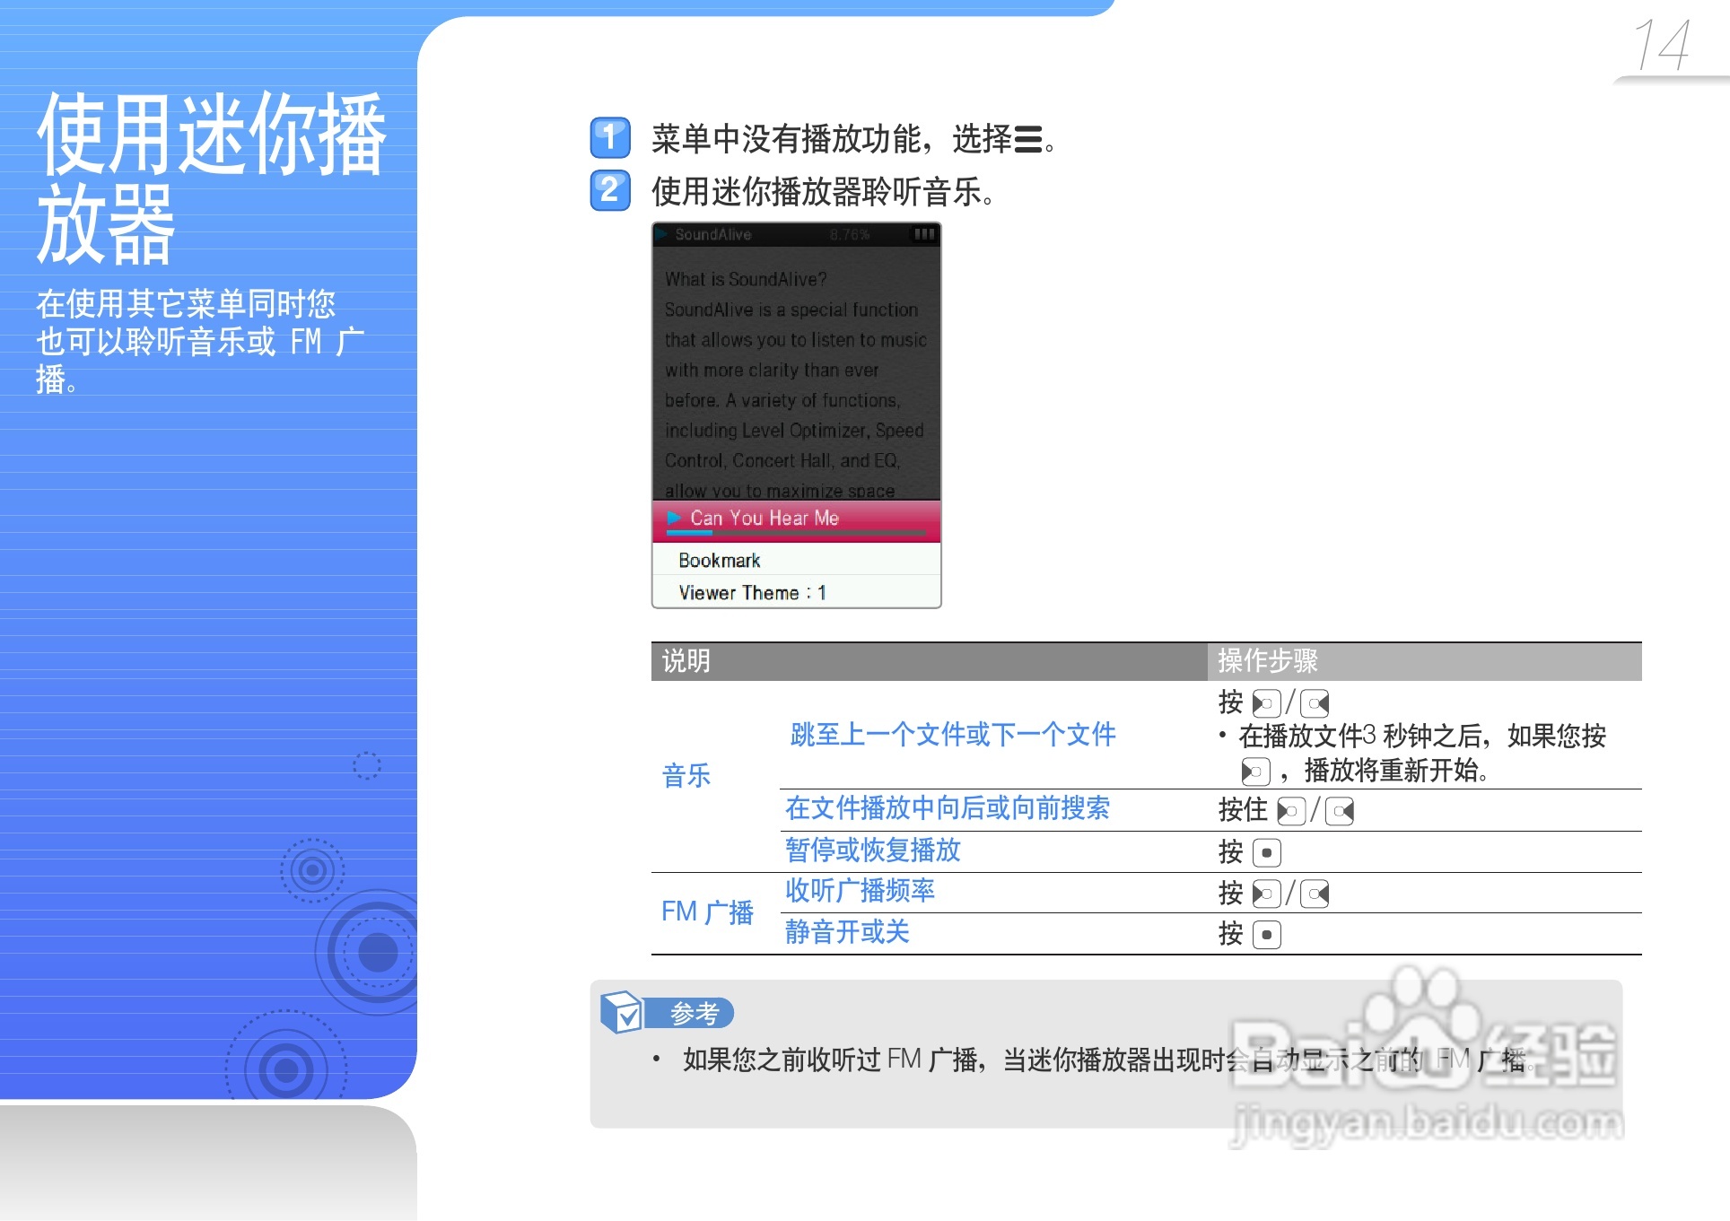The height and width of the screenshot is (1221, 1730).
Task: Click the menu icon after step 1 text
Action: 1028,140
